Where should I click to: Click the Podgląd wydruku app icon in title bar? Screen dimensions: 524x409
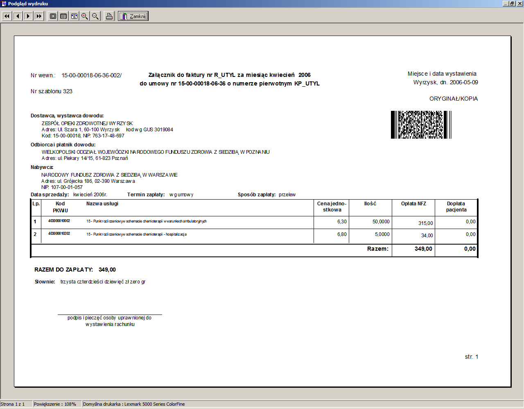pyautogui.click(x=4, y=4)
